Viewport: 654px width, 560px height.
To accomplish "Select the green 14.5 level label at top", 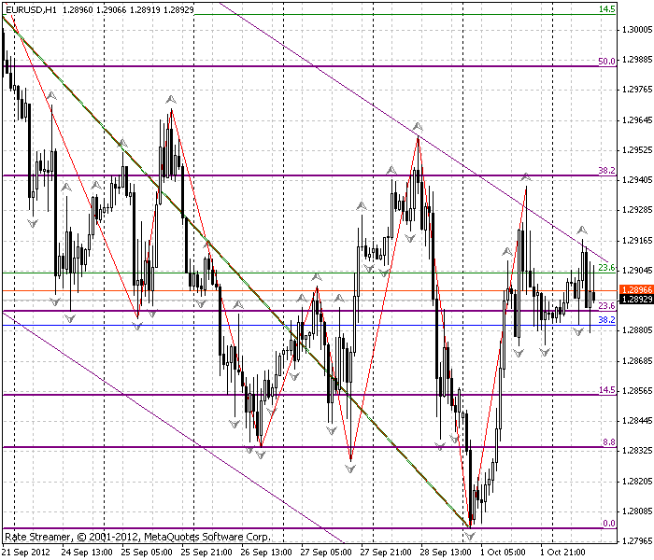I will click(607, 9).
